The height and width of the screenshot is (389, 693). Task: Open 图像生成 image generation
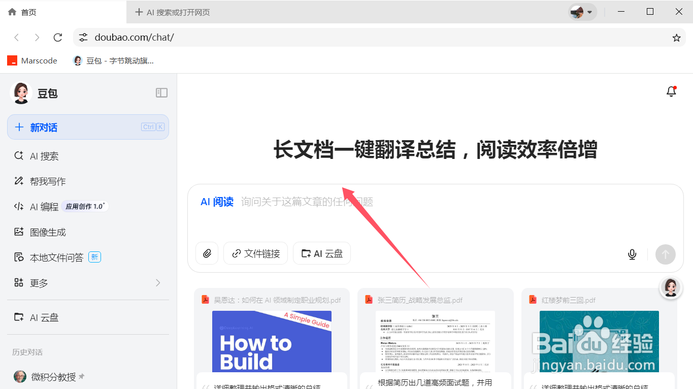[88, 232]
